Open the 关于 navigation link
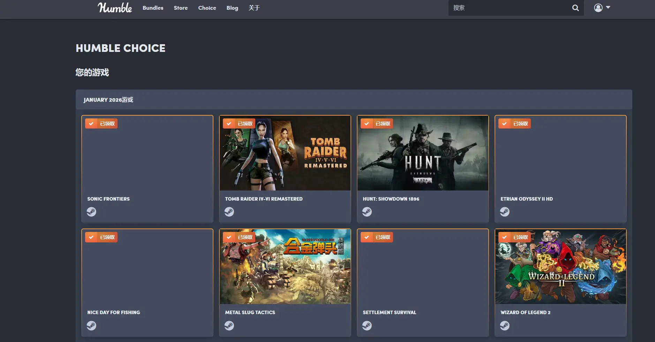The image size is (655, 342). click(x=254, y=8)
